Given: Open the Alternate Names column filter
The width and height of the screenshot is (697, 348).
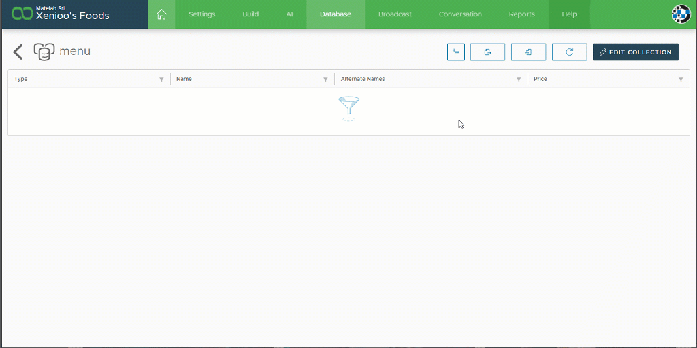Looking at the screenshot, I should [x=518, y=80].
